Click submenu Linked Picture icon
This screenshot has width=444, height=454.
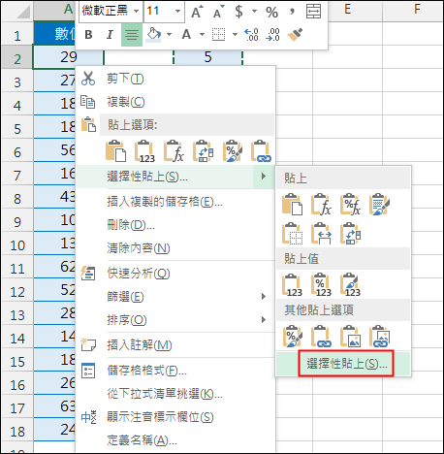coord(379,337)
